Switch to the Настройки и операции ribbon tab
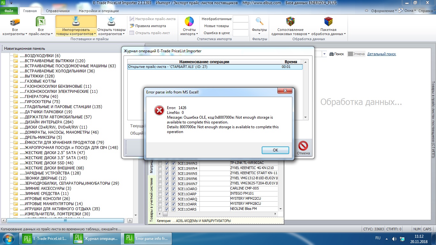This screenshot has width=436, height=245. coord(99,11)
